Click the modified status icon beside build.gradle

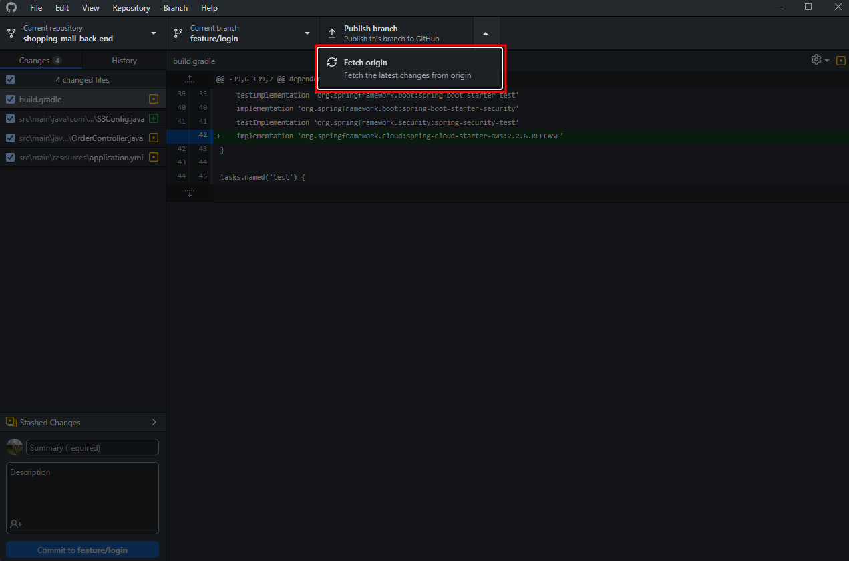click(x=154, y=100)
